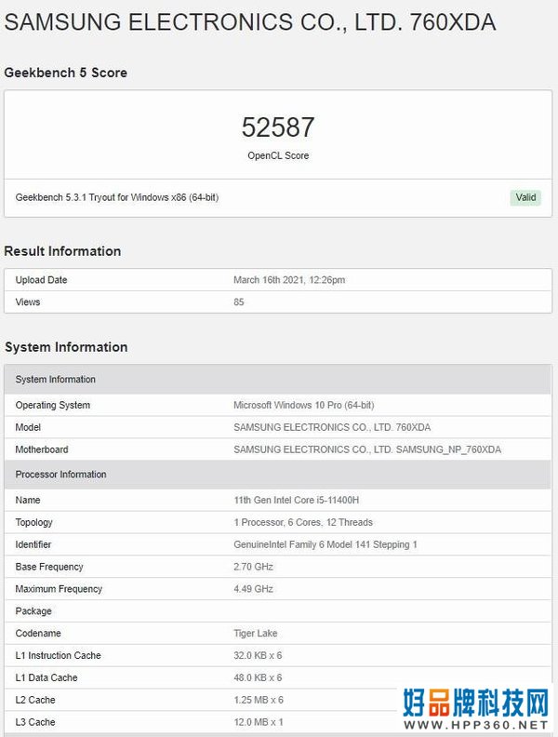Click the March 16th 2021 upload date value
Image resolution: width=558 pixels, height=737 pixels.
[x=289, y=280]
